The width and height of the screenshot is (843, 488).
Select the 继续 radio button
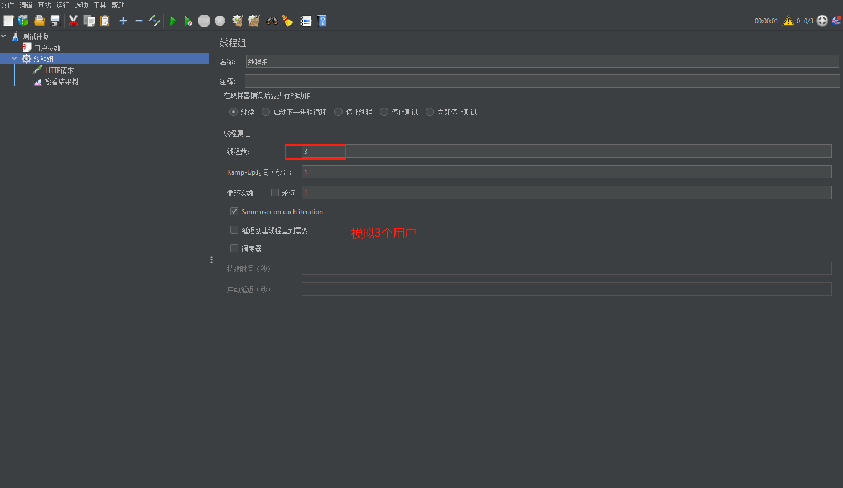pos(233,112)
